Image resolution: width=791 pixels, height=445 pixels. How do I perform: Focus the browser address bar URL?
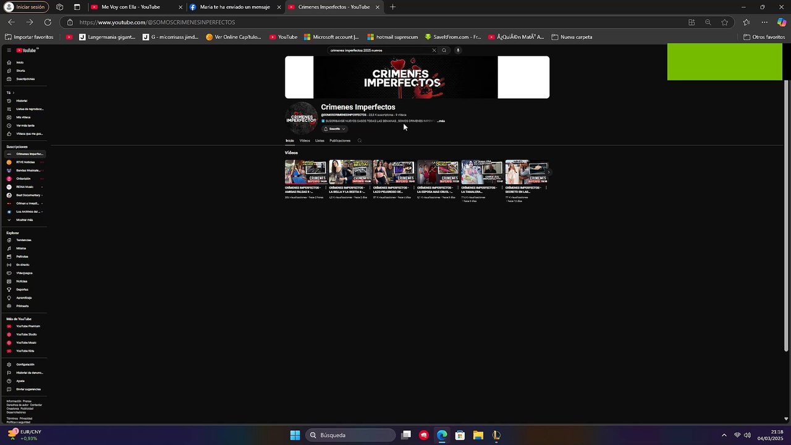(x=157, y=22)
